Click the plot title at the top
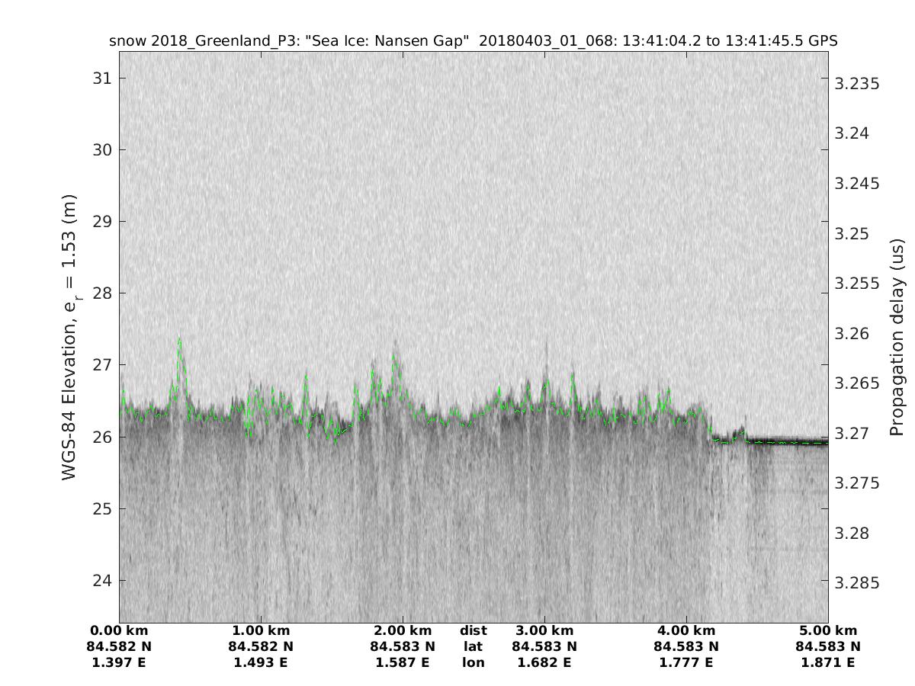 (x=474, y=40)
